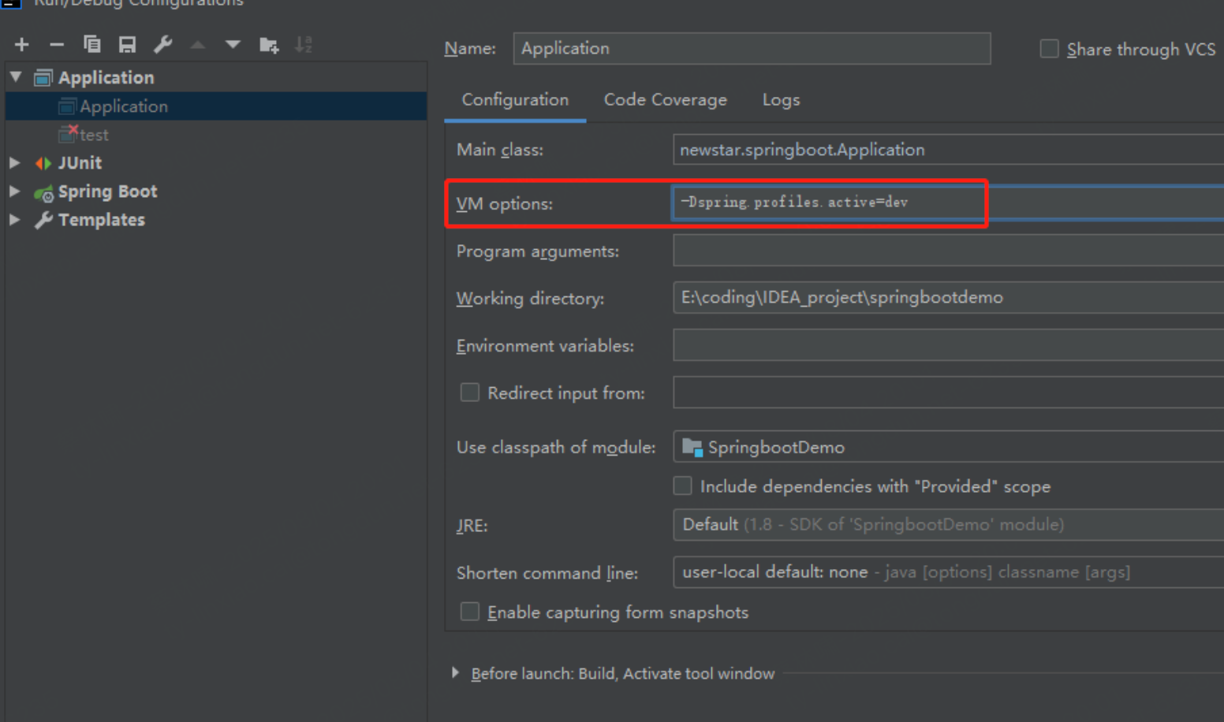Click 'Shorten command line:' label
Viewport: 1224px width, 722px height.
(547, 573)
